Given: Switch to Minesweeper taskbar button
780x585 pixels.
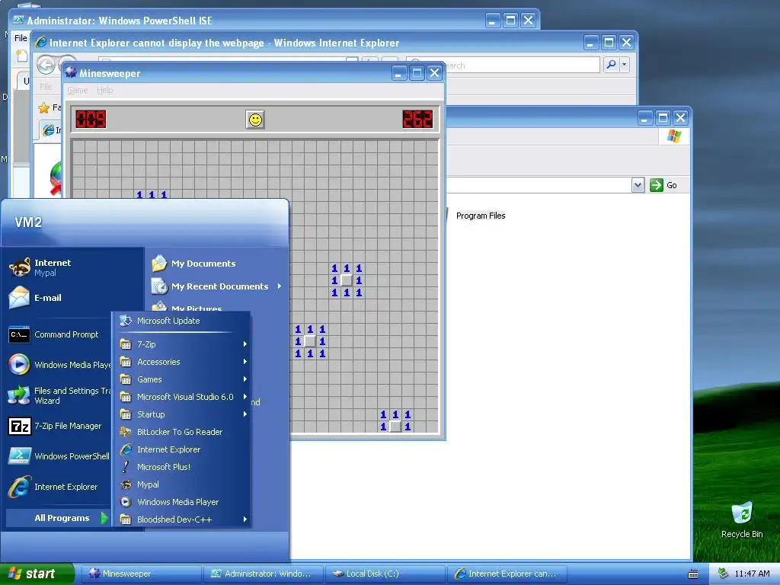Looking at the screenshot, I should [141, 574].
